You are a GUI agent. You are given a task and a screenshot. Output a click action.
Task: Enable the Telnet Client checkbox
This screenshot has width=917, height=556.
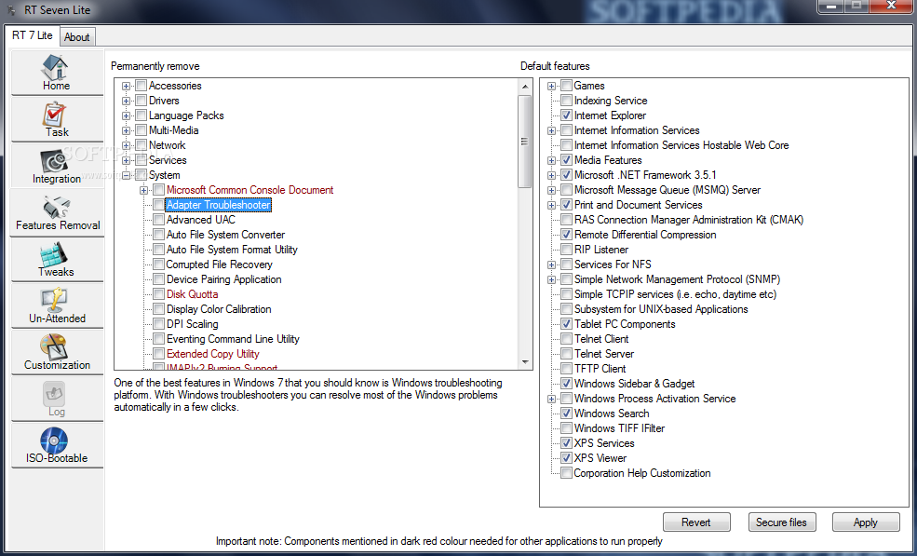(x=566, y=339)
